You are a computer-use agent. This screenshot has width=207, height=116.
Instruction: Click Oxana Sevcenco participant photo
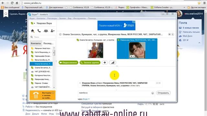[95, 50]
